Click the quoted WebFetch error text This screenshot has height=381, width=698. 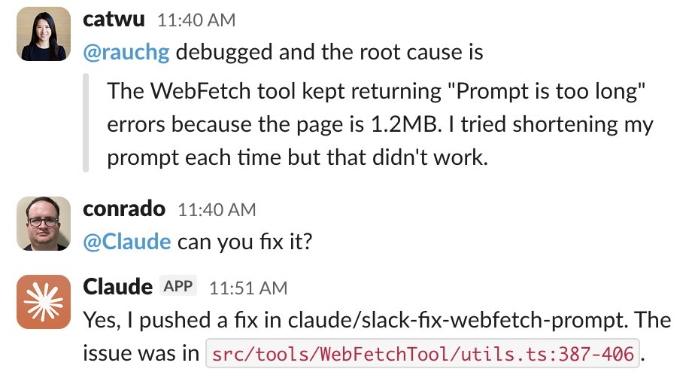pos(380,125)
